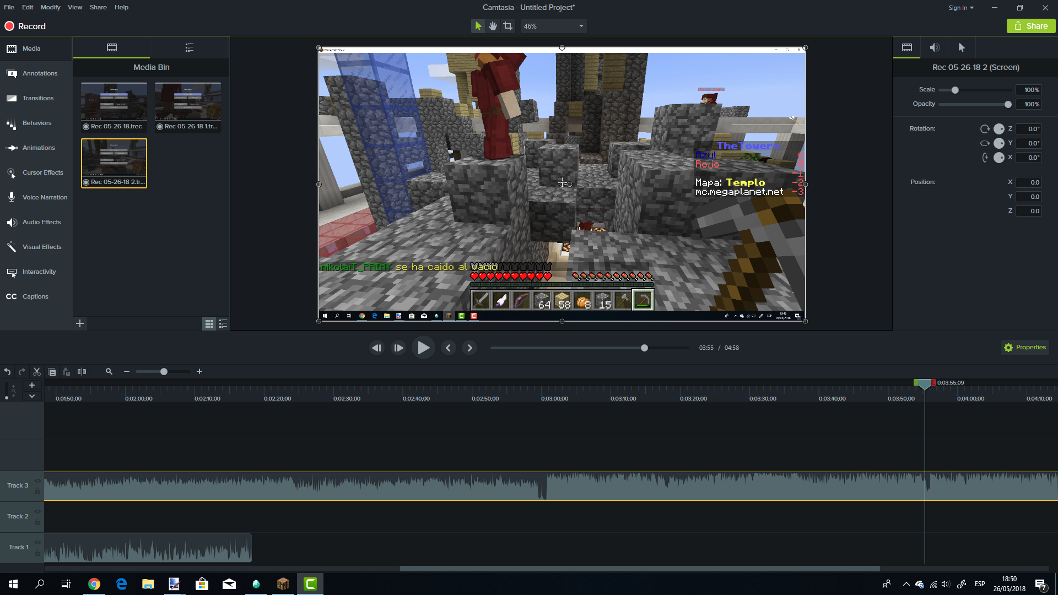Select the Rec 05-26-18 2.trec thumbnail
The image size is (1058, 595).
(x=114, y=163)
